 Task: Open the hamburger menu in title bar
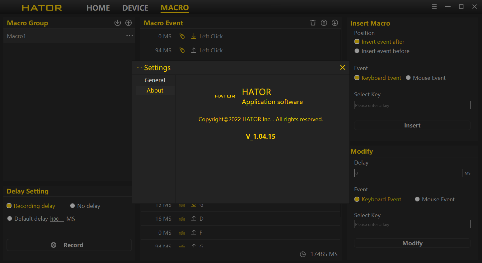[x=434, y=7]
